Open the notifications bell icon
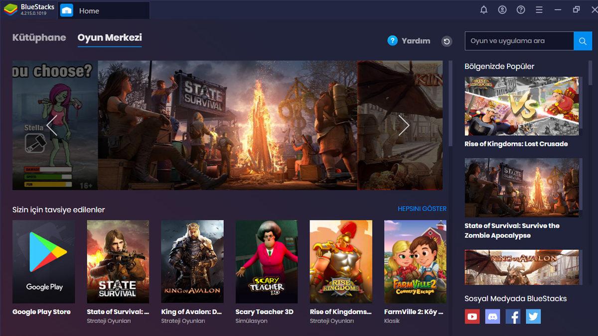This screenshot has width=598, height=336. pos(483,9)
